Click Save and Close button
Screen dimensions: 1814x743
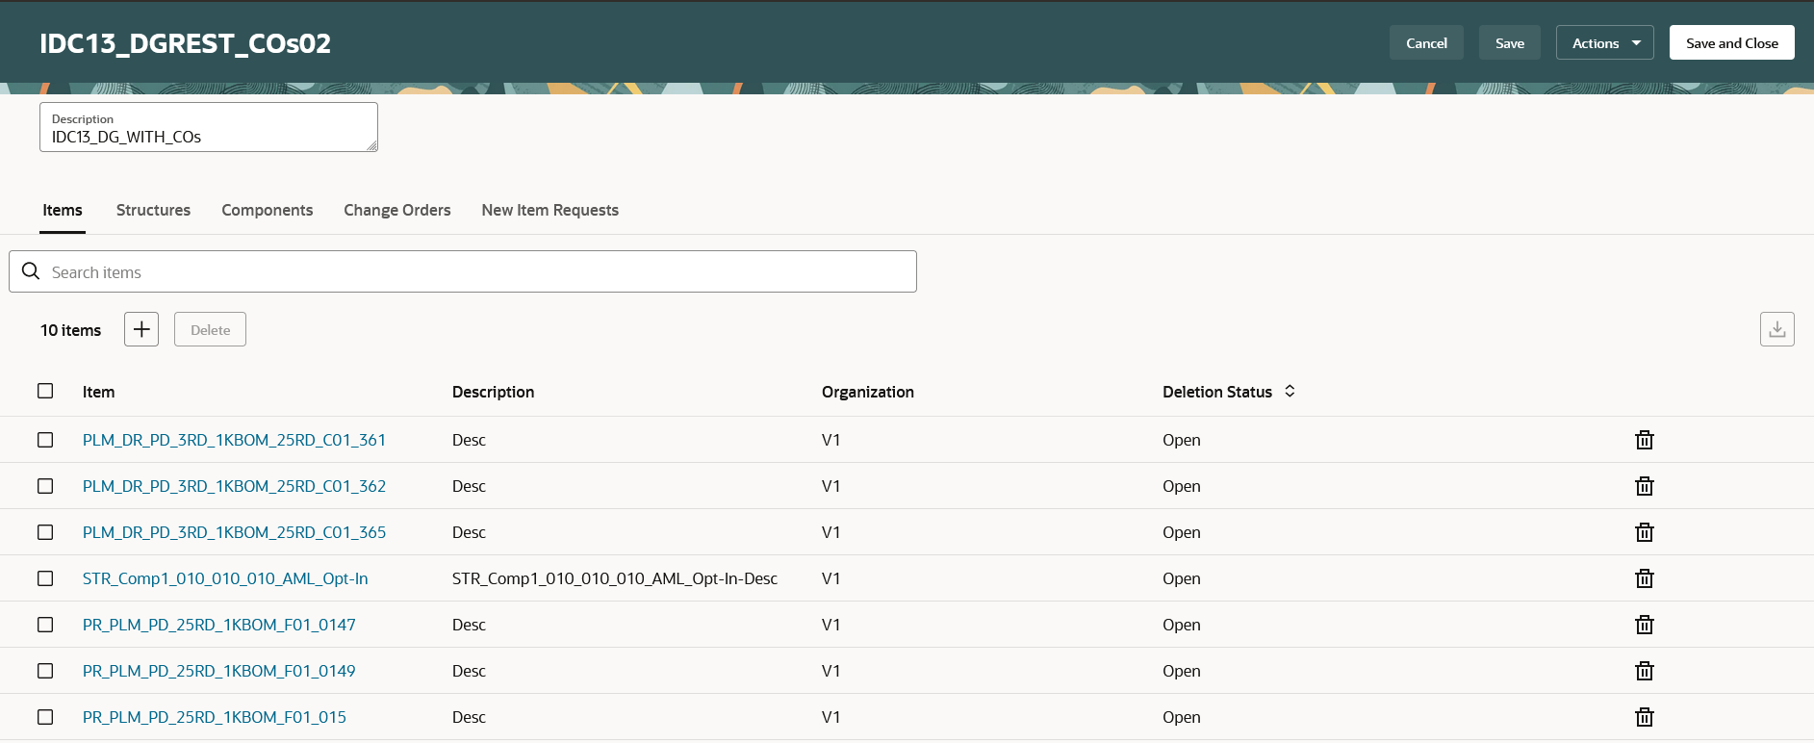[1731, 42]
